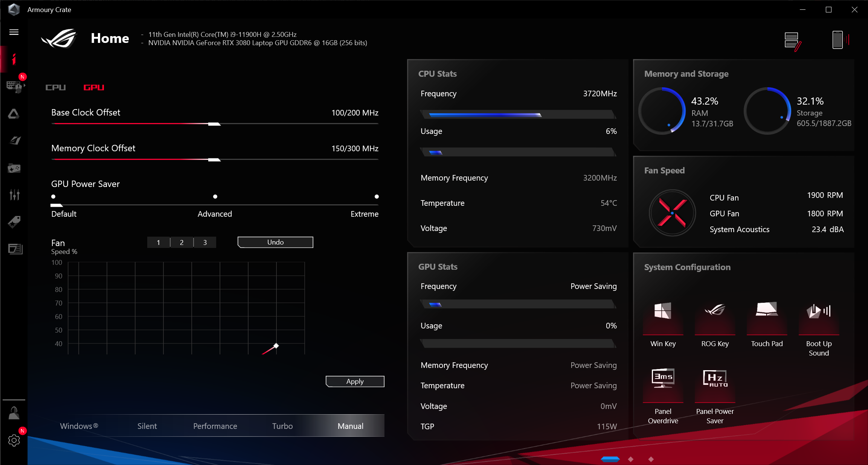The image size is (868, 465).
Task: Click the GPU Fan 1800 RPM value
Action: coord(825,214)
